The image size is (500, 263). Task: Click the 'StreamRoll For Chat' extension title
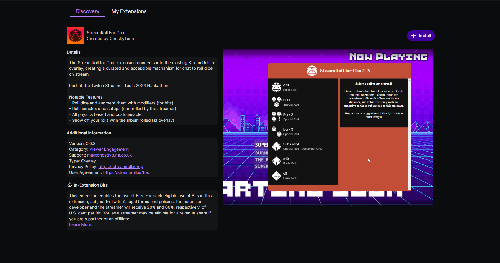click(106, 33)
